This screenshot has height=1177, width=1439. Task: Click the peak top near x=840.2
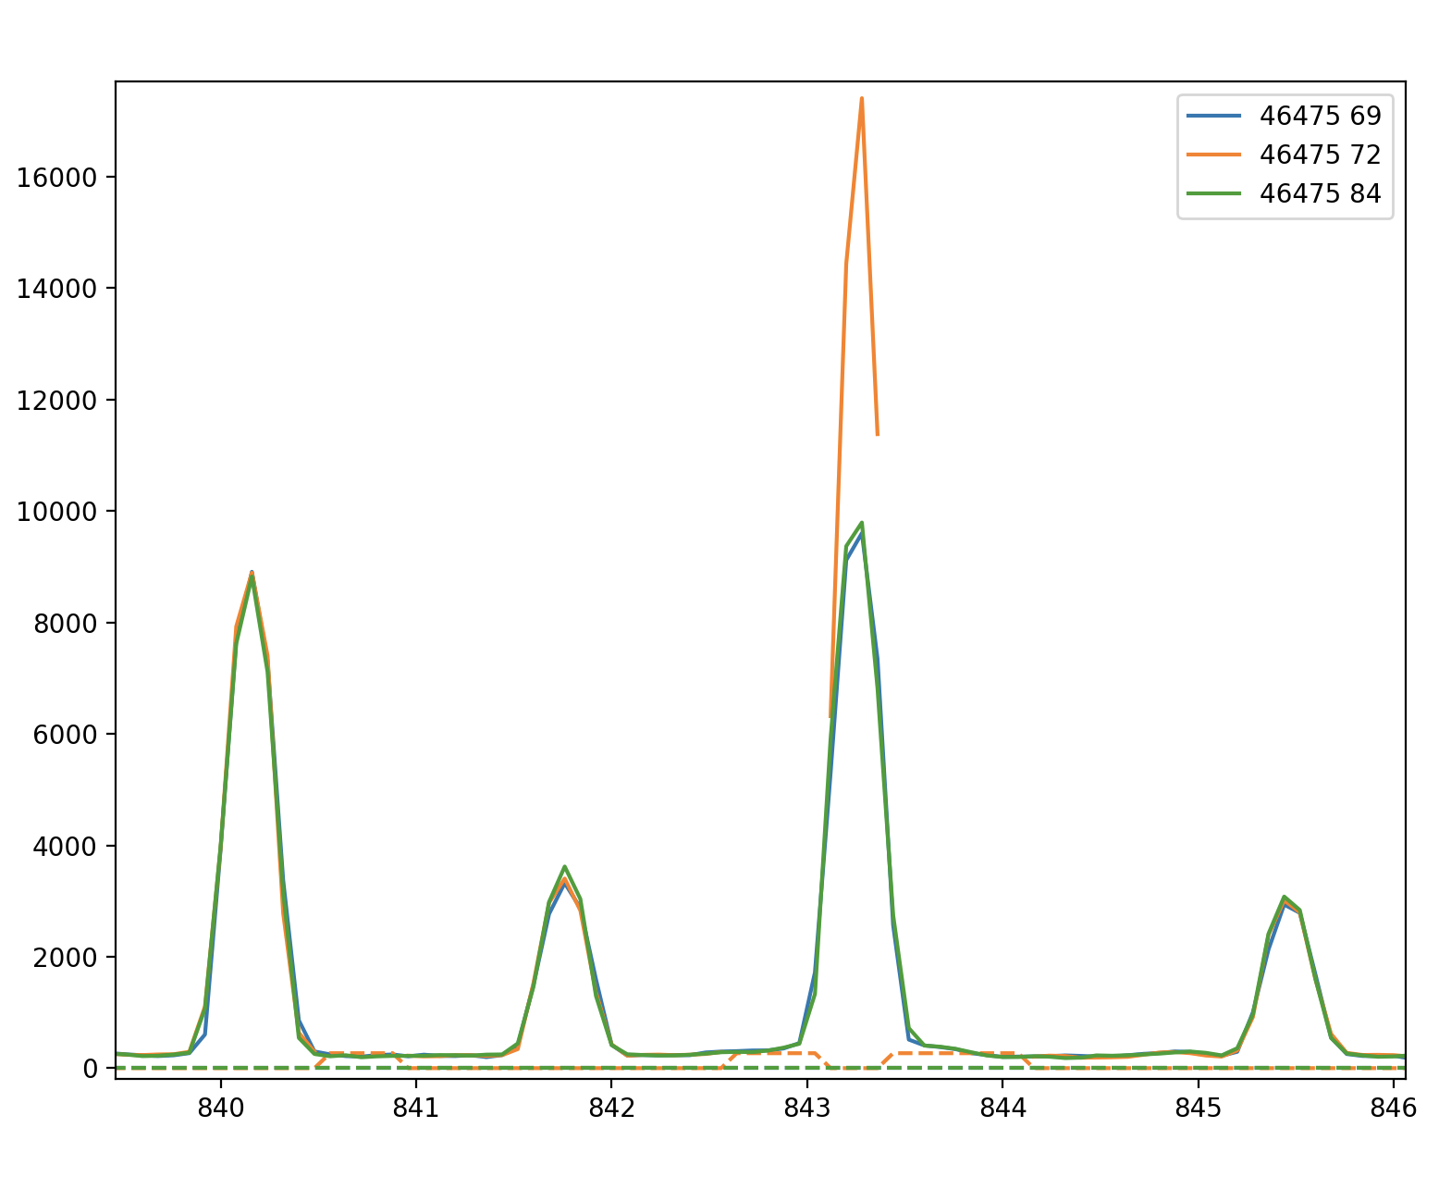(x=252, y=573)
